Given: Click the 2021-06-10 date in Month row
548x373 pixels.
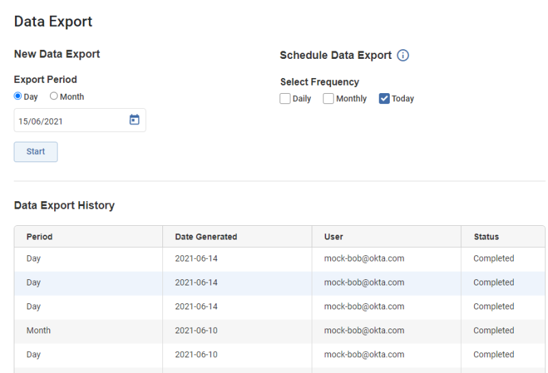Looking at the screenshot, I should point(196,331).
